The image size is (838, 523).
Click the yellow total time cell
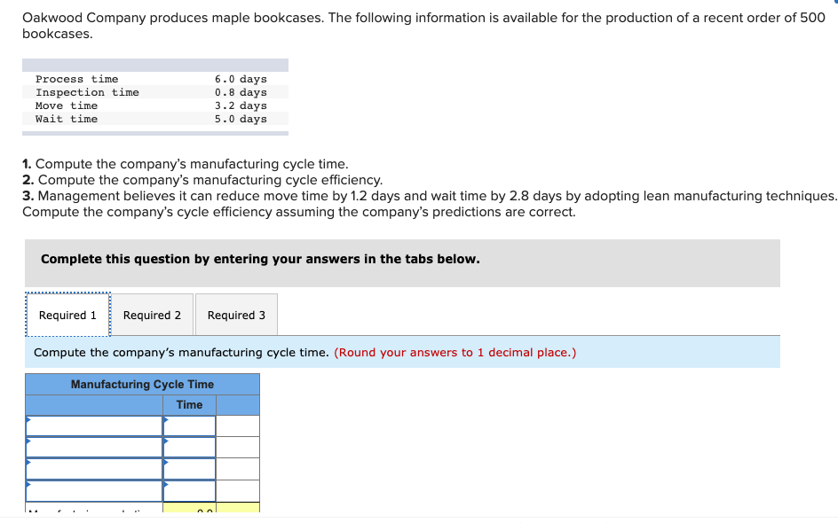pyautogui.click(x=190, y=508)
